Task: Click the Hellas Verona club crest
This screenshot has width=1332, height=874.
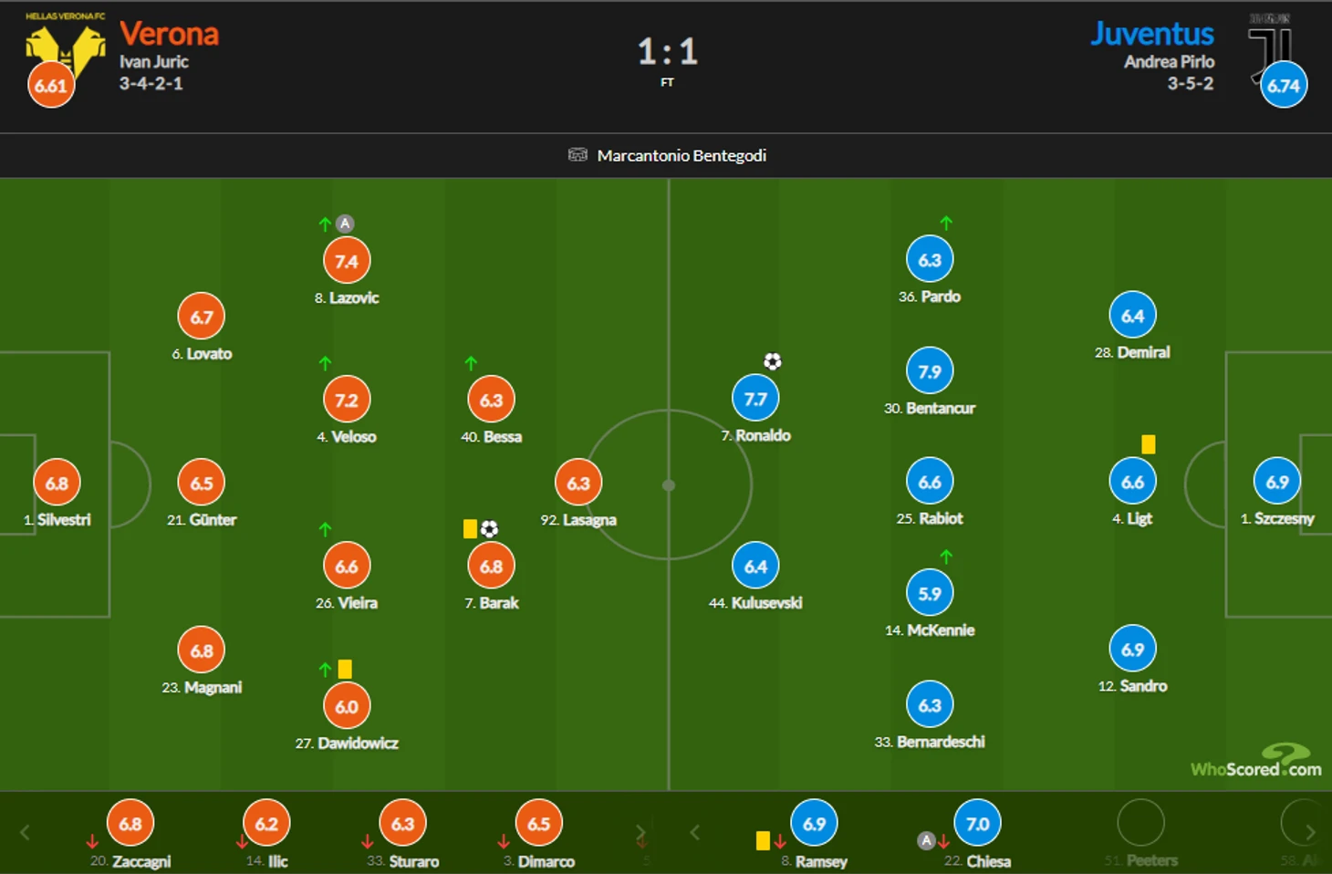Action: [64, 49]
